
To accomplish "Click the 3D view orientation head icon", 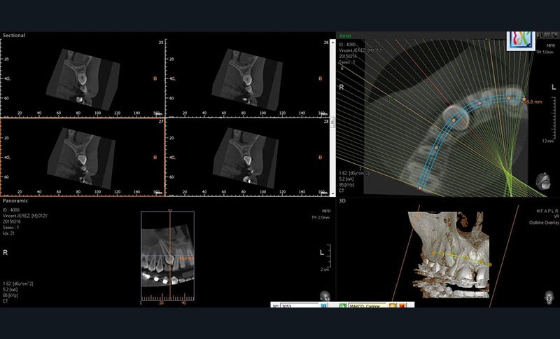I will tap(549, 296).
